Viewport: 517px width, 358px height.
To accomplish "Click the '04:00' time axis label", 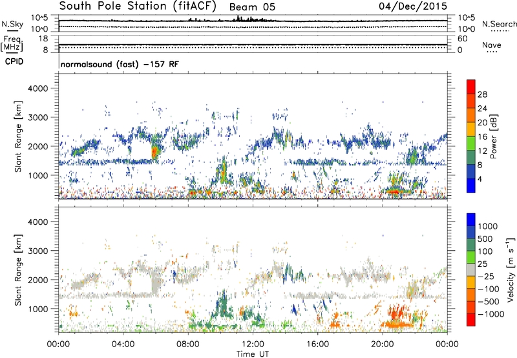I will 123,344.
